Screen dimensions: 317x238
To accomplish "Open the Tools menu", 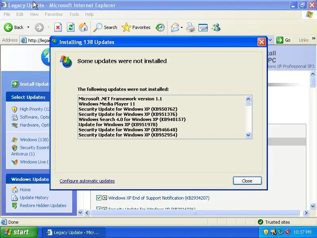I will (74, 14).
